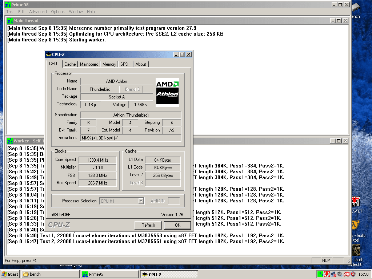This screenshot has width=372, height=279.
Task: Switch to the About tab in CPU-Z
Action: tap(141, 64)
